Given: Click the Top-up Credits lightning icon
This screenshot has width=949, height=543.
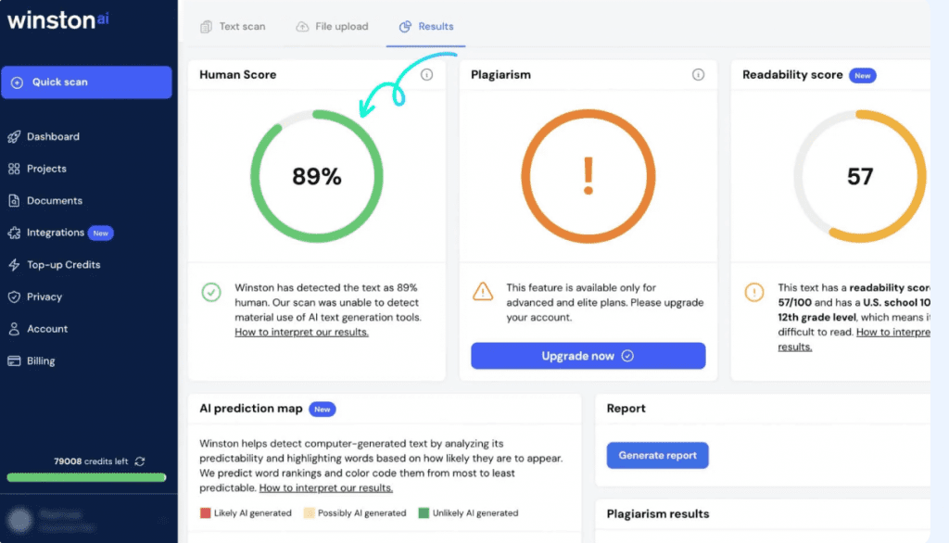Looking at the screenshot, I should tap(14, 265).
